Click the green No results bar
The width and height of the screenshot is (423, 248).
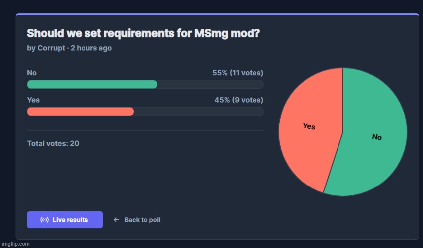coord(92,85)
